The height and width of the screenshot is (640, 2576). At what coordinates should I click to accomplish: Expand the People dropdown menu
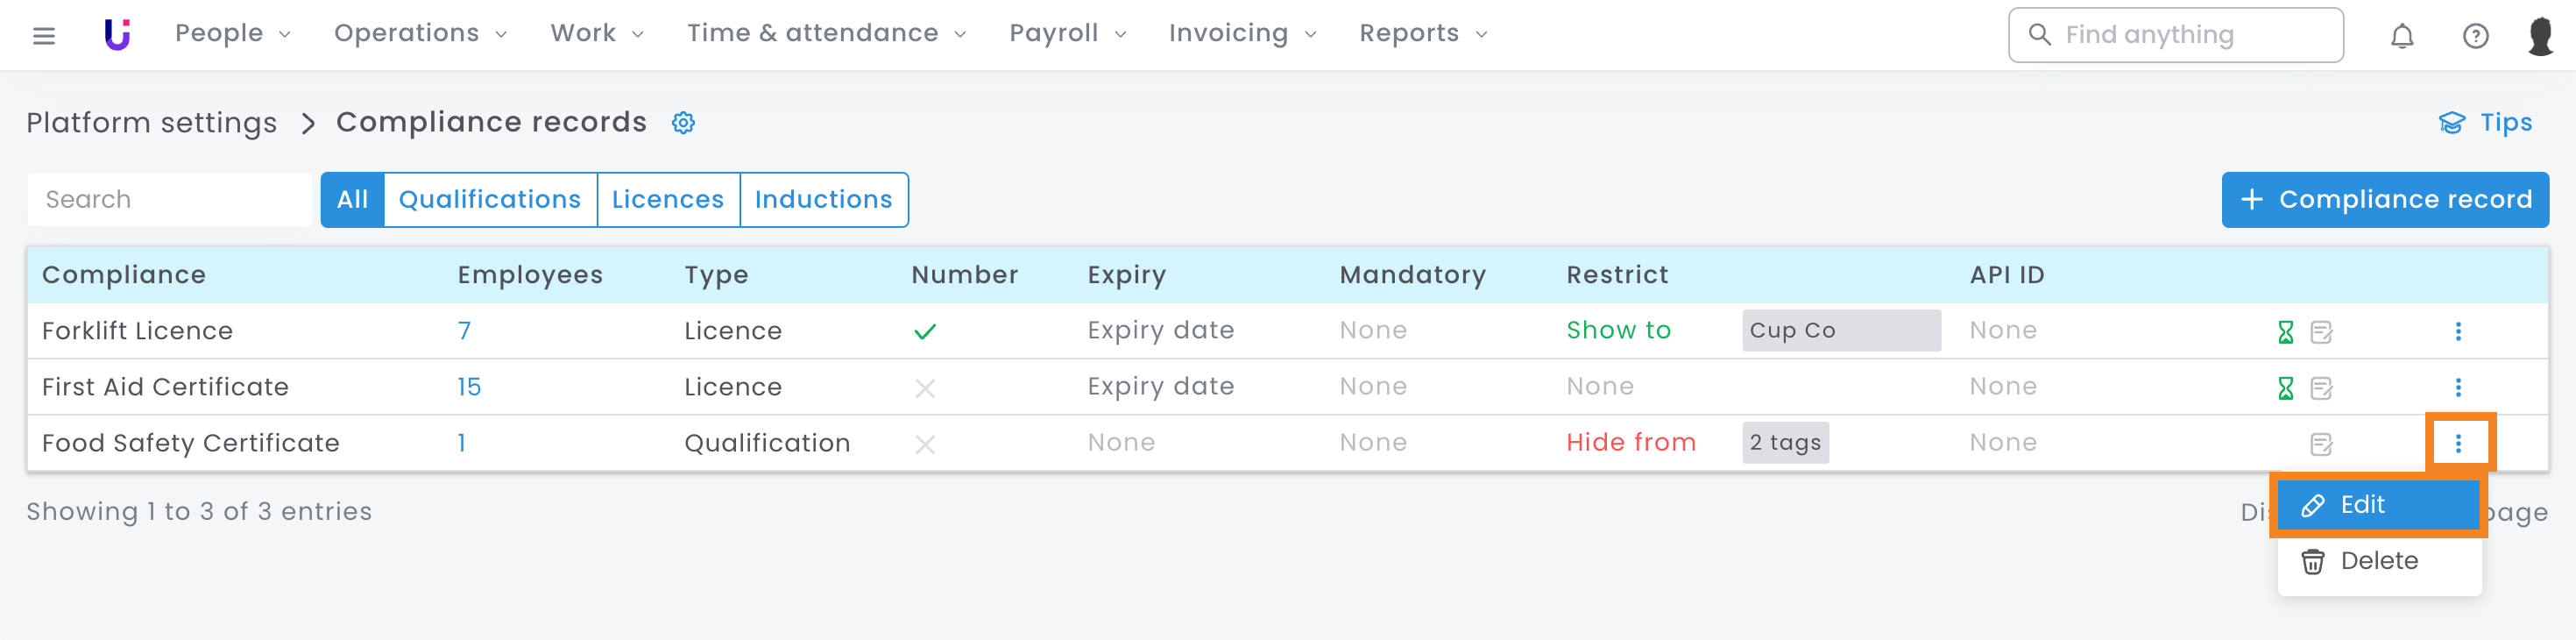click(233, 34)
